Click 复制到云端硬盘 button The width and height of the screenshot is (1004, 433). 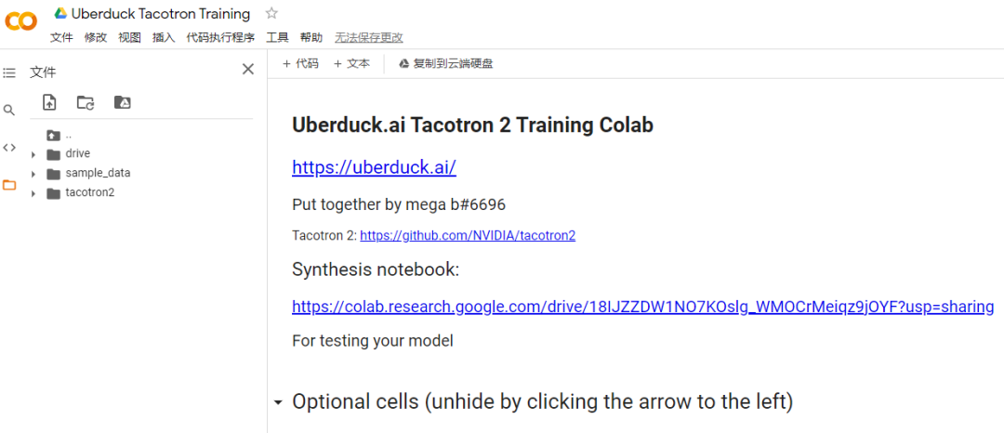point(445,64)
